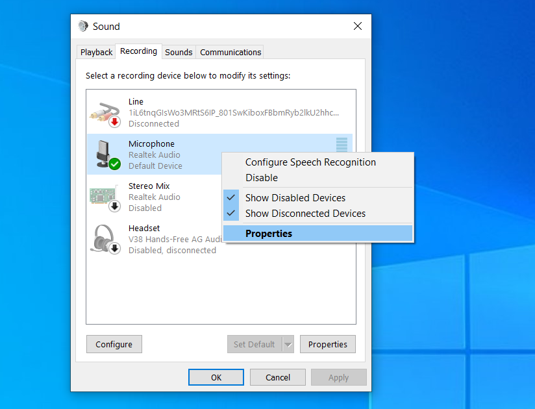
Task: Click the Line RCA connector icon
Action: (x=104, y=110)
